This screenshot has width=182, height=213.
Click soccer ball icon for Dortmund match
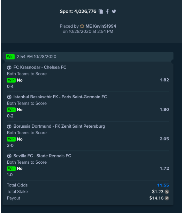[9, 126]
